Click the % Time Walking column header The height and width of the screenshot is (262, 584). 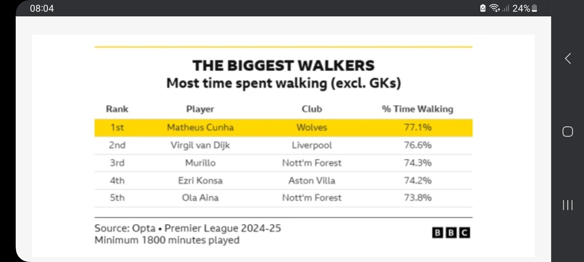click(x=418, y=109)
